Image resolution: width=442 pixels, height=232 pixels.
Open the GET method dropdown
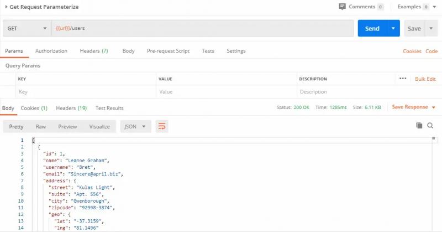[x=27, y=28]
